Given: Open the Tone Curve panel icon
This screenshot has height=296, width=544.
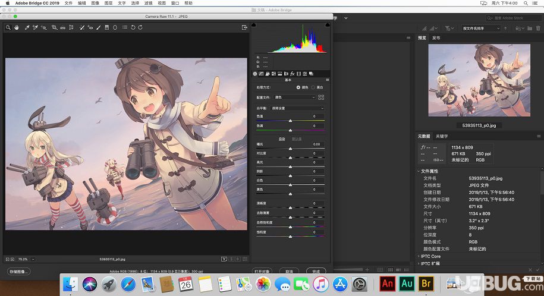Looking at the screenshot, I should pos(261,74).
